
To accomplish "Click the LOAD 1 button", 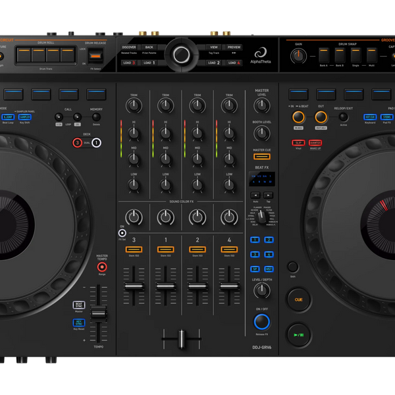I will coord(149,63).
